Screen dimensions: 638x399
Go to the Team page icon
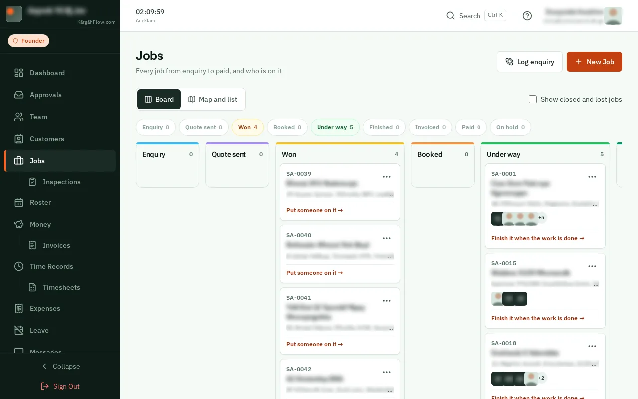pos(19,117)
